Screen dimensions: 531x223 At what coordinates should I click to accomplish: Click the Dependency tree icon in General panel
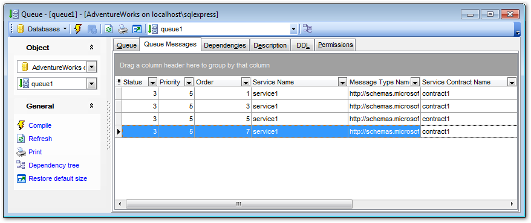point(21,165)
